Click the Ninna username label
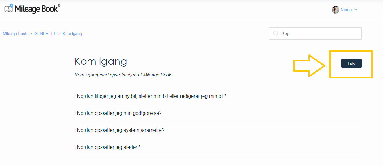383x165 pixels. tap(346, 10)
